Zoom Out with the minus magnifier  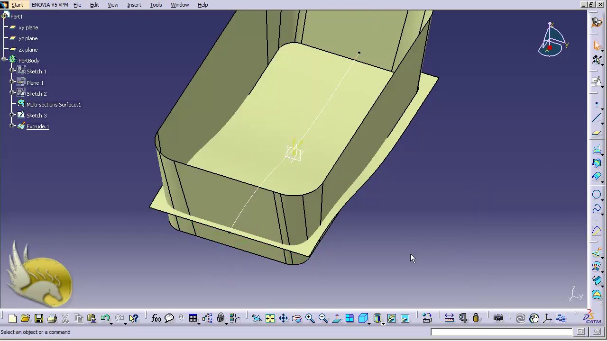pos(323,319)
